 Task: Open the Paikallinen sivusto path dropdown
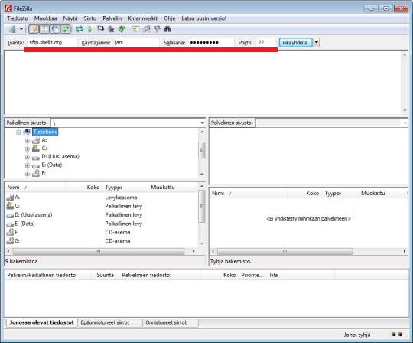(x=202, y=122)
